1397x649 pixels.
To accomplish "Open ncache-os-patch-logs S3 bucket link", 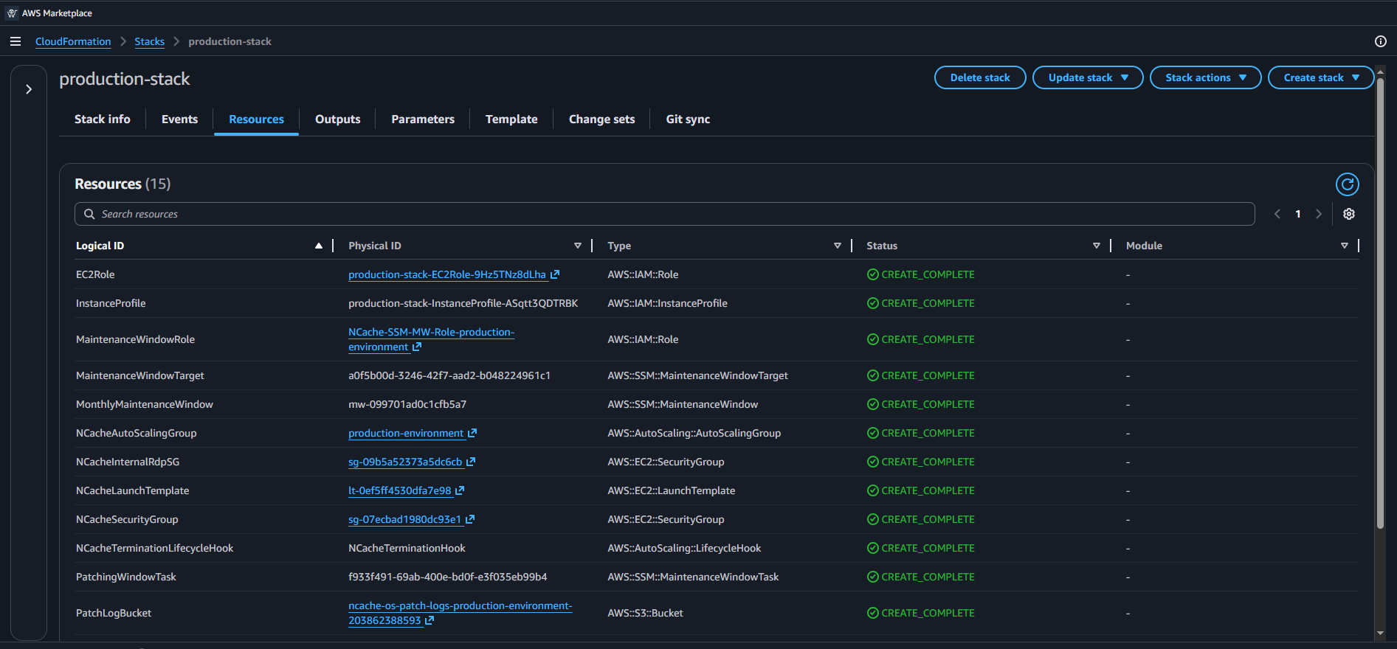I will (460, 613).
